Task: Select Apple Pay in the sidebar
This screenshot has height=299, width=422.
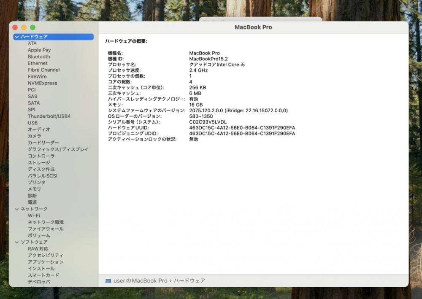Action: coord(39,50)
